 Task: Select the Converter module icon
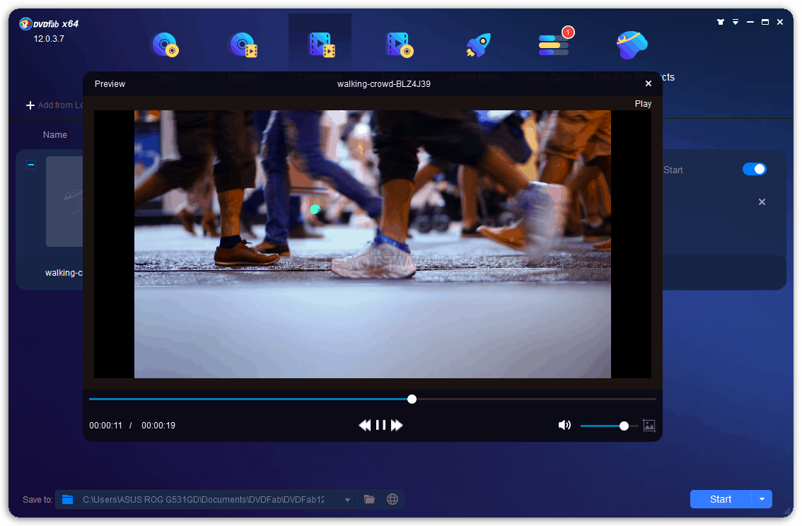(x=322, y=45)
